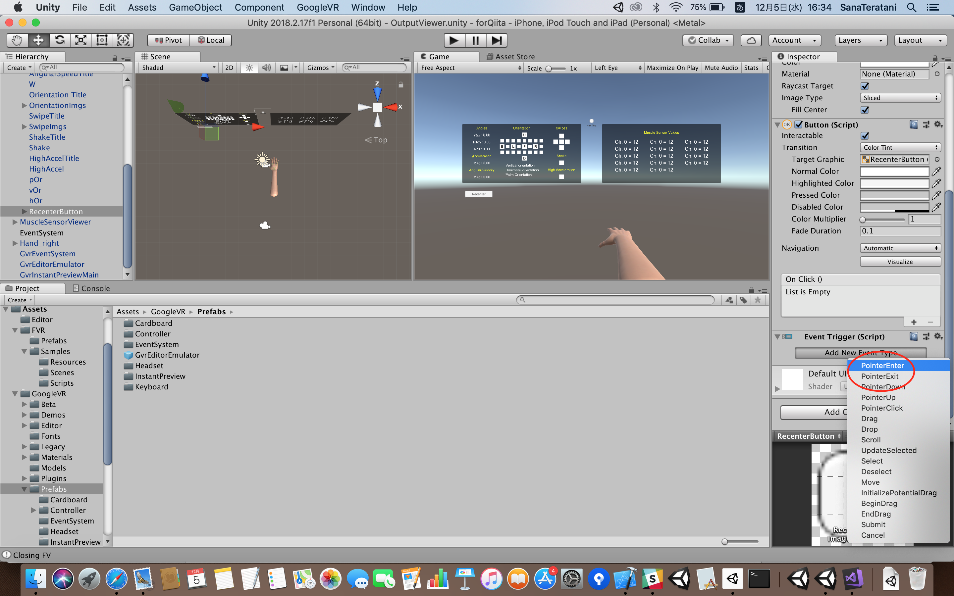The width and height of the screenshot is (954, 596).
Task: Toggle Fill Center checkbox
Action: [x=865, y=110]
